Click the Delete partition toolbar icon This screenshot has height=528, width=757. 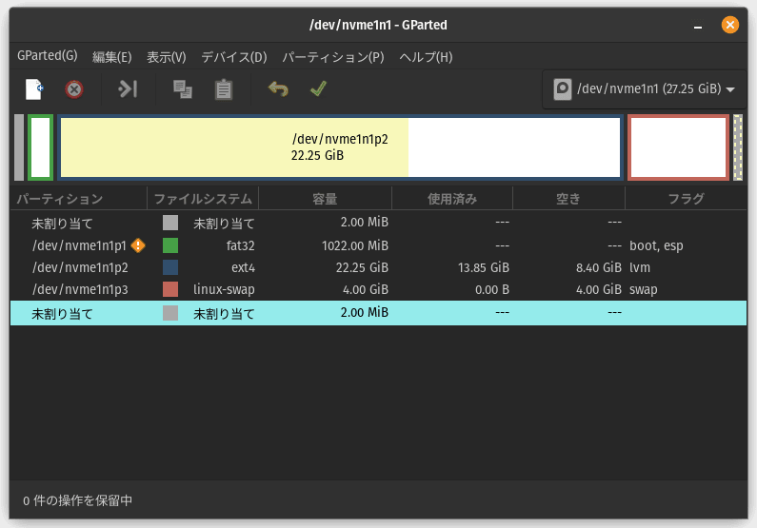tap(74, 89)
